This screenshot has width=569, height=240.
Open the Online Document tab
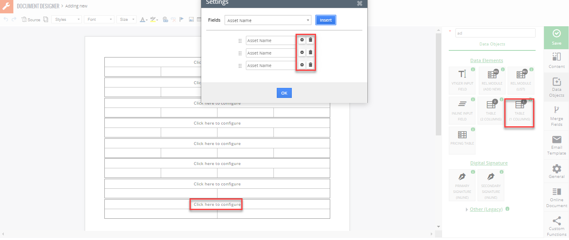coord(556,197)
